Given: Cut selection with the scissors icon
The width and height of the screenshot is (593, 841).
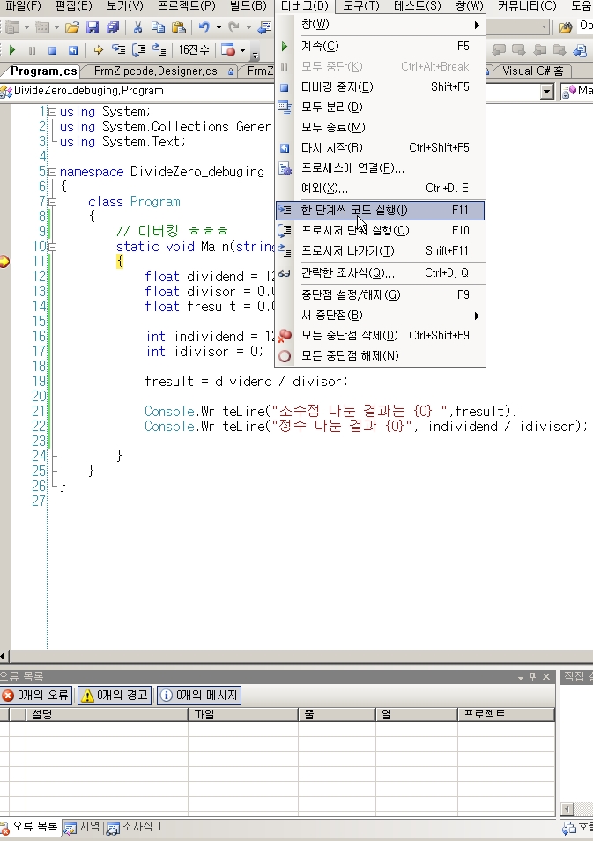Looking at the screenshot, I should coord(137,27).
